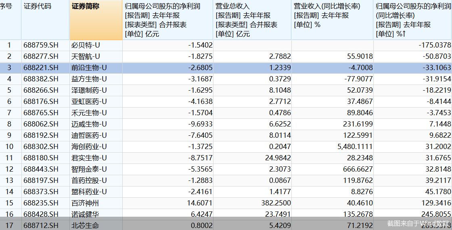
Task: Select 营业收入(同比增长率) column header
Action: 333,20
